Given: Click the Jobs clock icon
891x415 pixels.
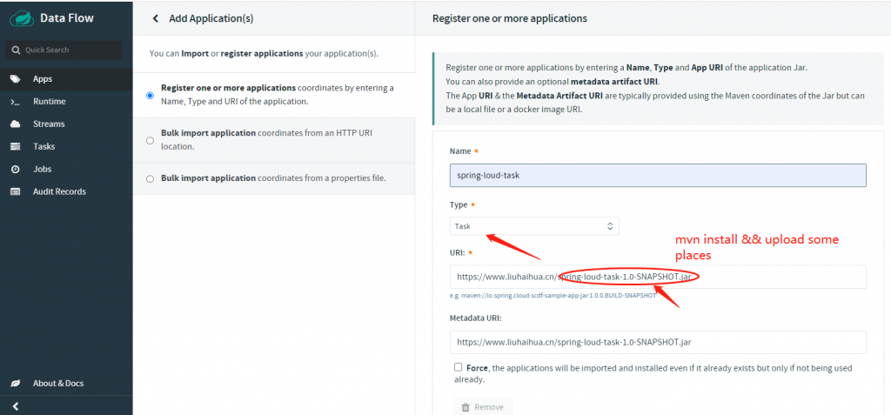Looking at the screenshot, I should coord(16,170).
